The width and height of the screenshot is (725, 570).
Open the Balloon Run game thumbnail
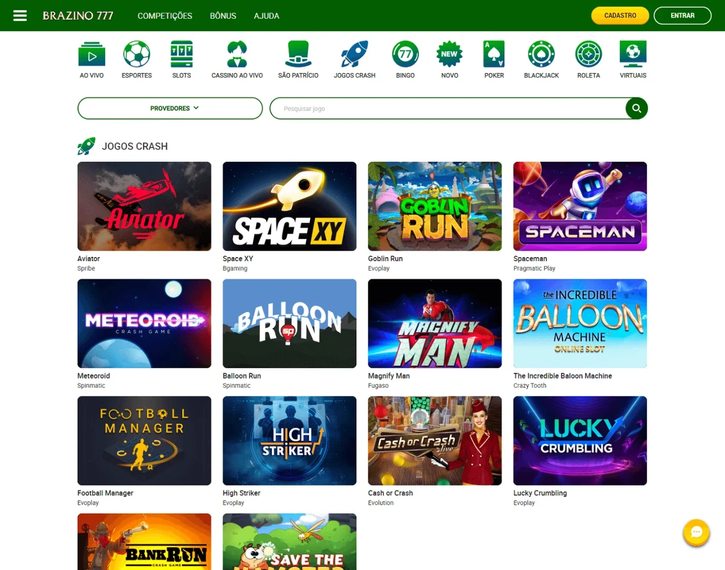(289, 323)
